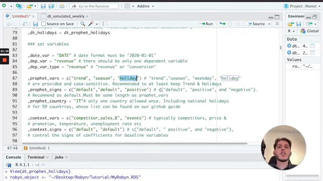
Task: Close the Jobs tab
Action: coord(66,157)
